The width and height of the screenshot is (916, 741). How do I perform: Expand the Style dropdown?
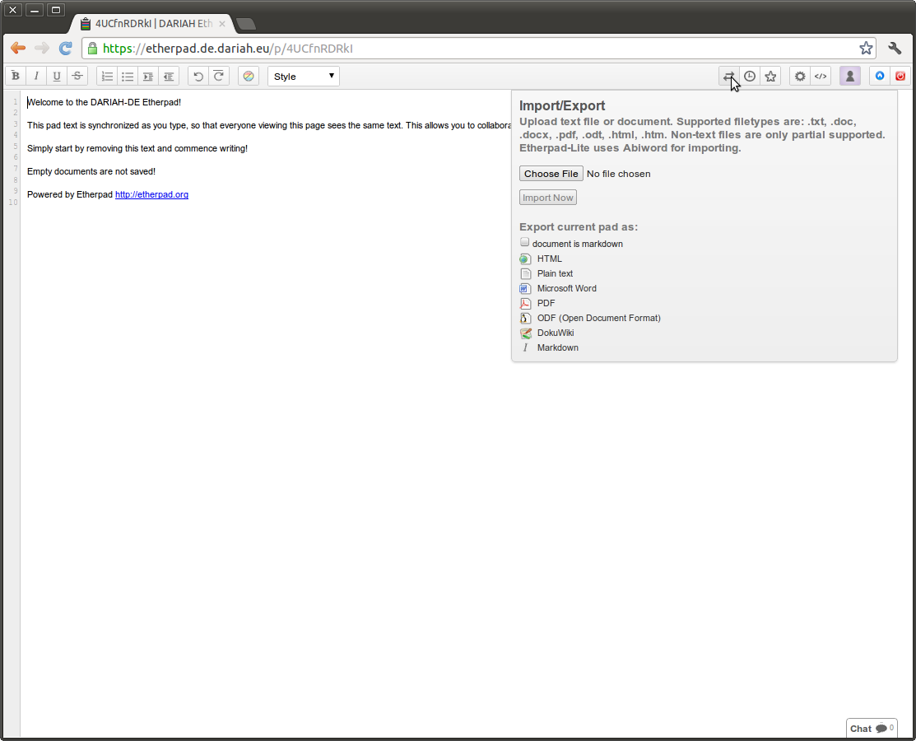304,77
